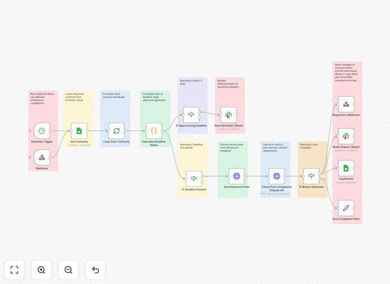This screenshot has height=284, width=390.
Task: Click the Notify Breach (Slack) node
Action: pos(346,136)
